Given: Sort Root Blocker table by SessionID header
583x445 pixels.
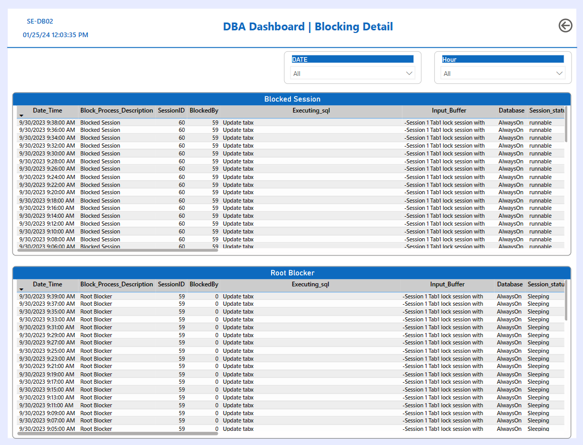Looking at the screenshot, I should (x=171, y=284).
